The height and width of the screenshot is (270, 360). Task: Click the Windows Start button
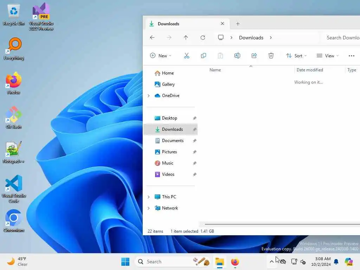[126, 262]
